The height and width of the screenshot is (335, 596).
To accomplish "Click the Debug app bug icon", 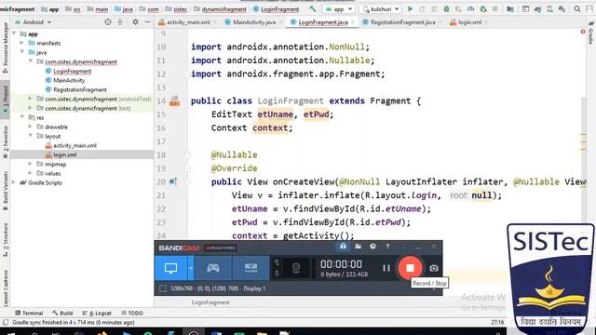I will 447,8.
